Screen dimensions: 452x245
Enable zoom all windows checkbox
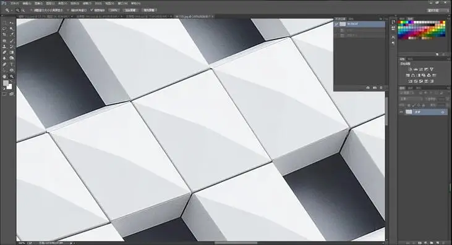[x=68, y=10]
